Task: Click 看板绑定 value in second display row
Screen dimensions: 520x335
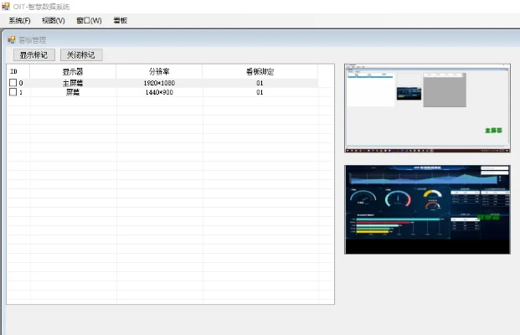Action: (260, 92)
